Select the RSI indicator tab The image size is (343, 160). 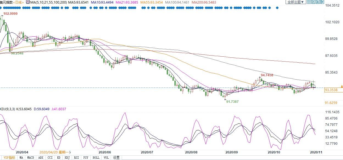click(77, 158)
